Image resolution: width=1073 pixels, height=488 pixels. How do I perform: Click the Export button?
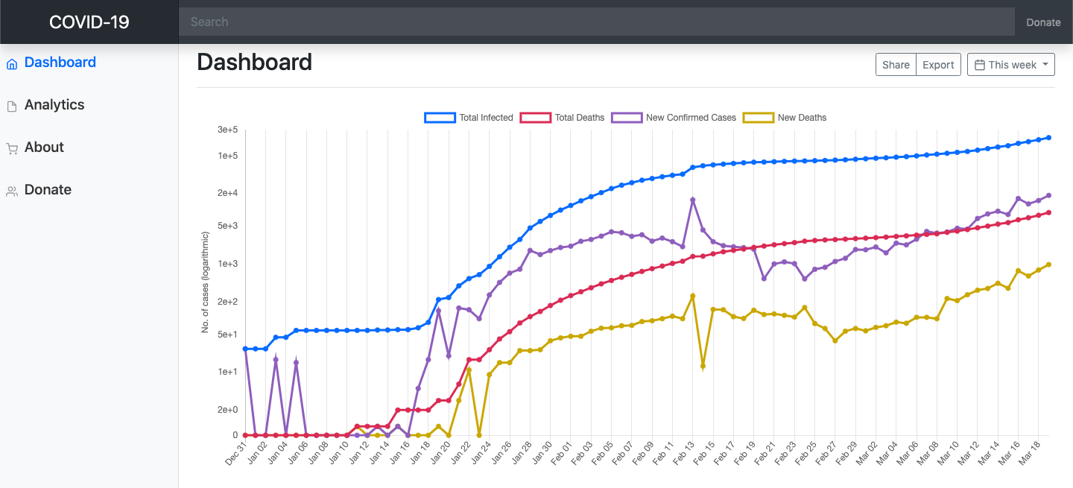click(x=938, y=64)
